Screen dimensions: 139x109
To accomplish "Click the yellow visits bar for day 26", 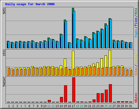I will [110, 63].
